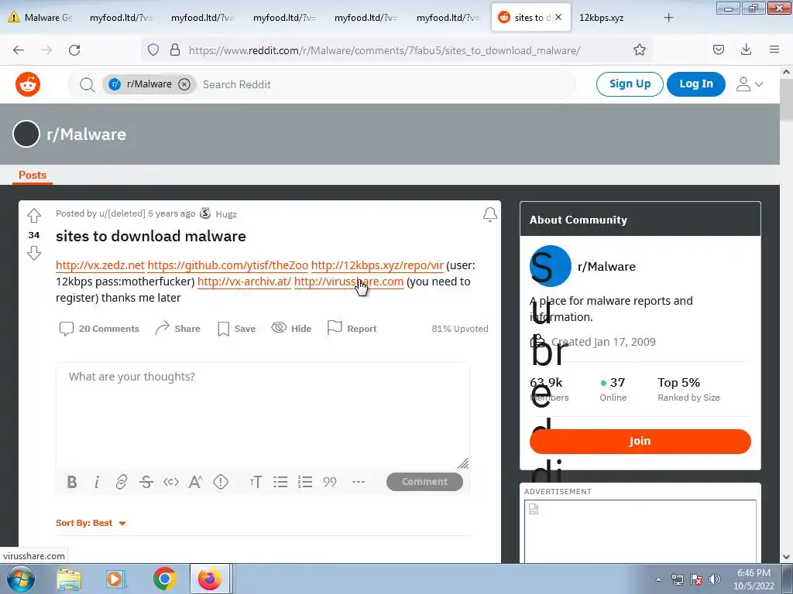
Task: Upvote the 'sites to download malware' post
Action: [34, 216]
